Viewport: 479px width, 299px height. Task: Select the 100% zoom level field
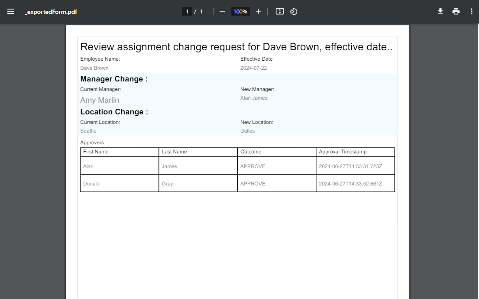(240, 12)
